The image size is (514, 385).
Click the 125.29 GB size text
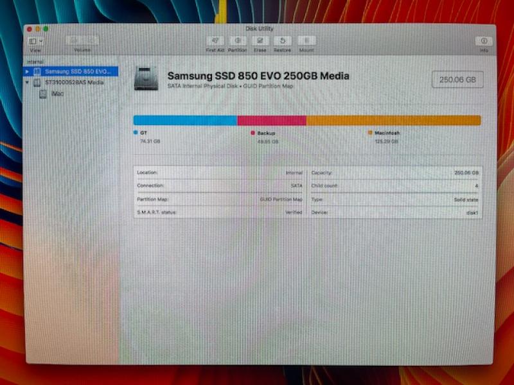[387, 141]
